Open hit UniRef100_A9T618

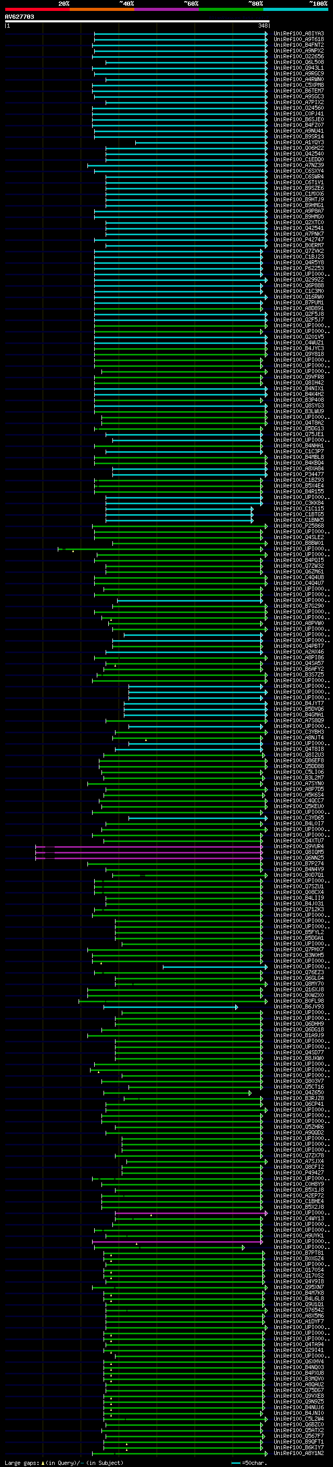click(298, 40)
